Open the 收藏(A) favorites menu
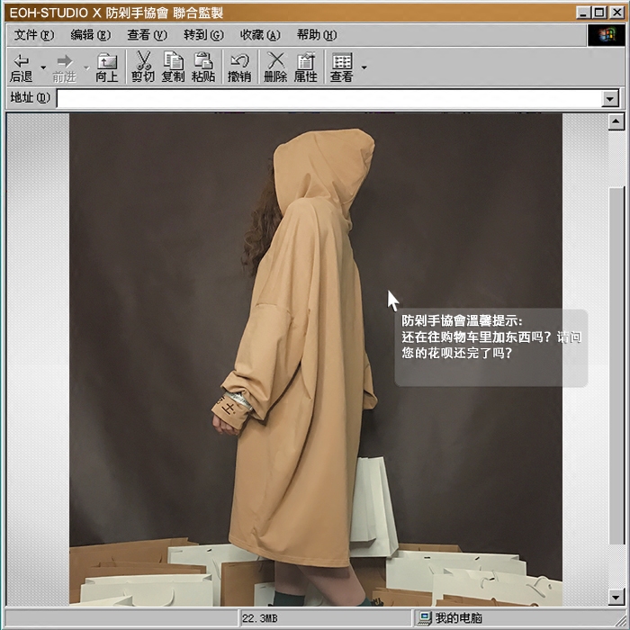630x630 pixels. pyautogui.click(x=259, y=35)
